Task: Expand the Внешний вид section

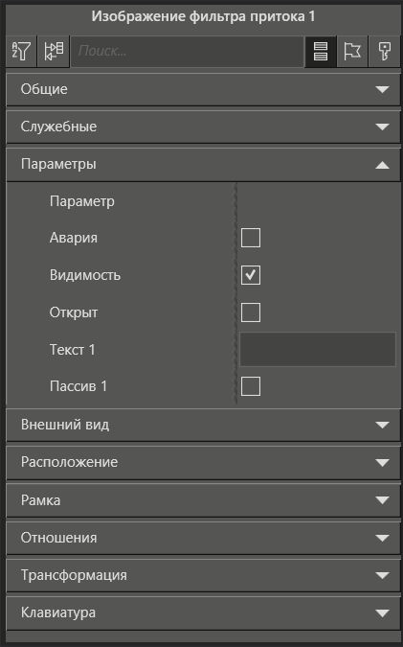Action: [x=203, y=425]
